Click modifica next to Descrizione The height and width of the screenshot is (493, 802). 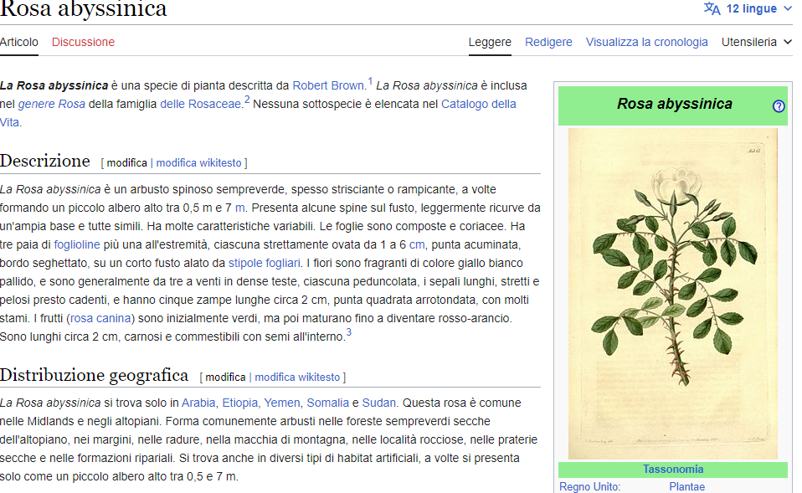click(x=126, y=162)
